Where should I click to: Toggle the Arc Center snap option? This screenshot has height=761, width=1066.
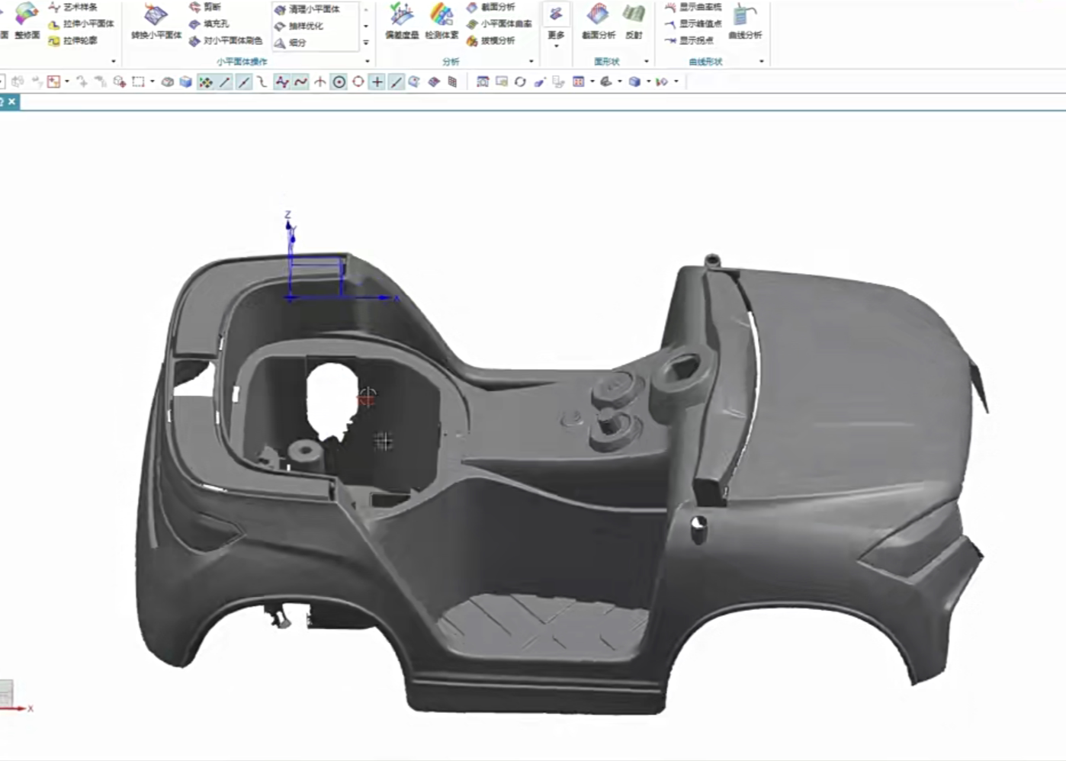pyautogui.click(x=339, y=82)
